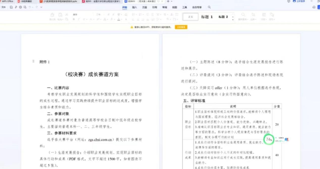Switch to the 视图 ribbon tab
Screen dimensions: 320x169
pyautogui.click(x=175, y=7)
